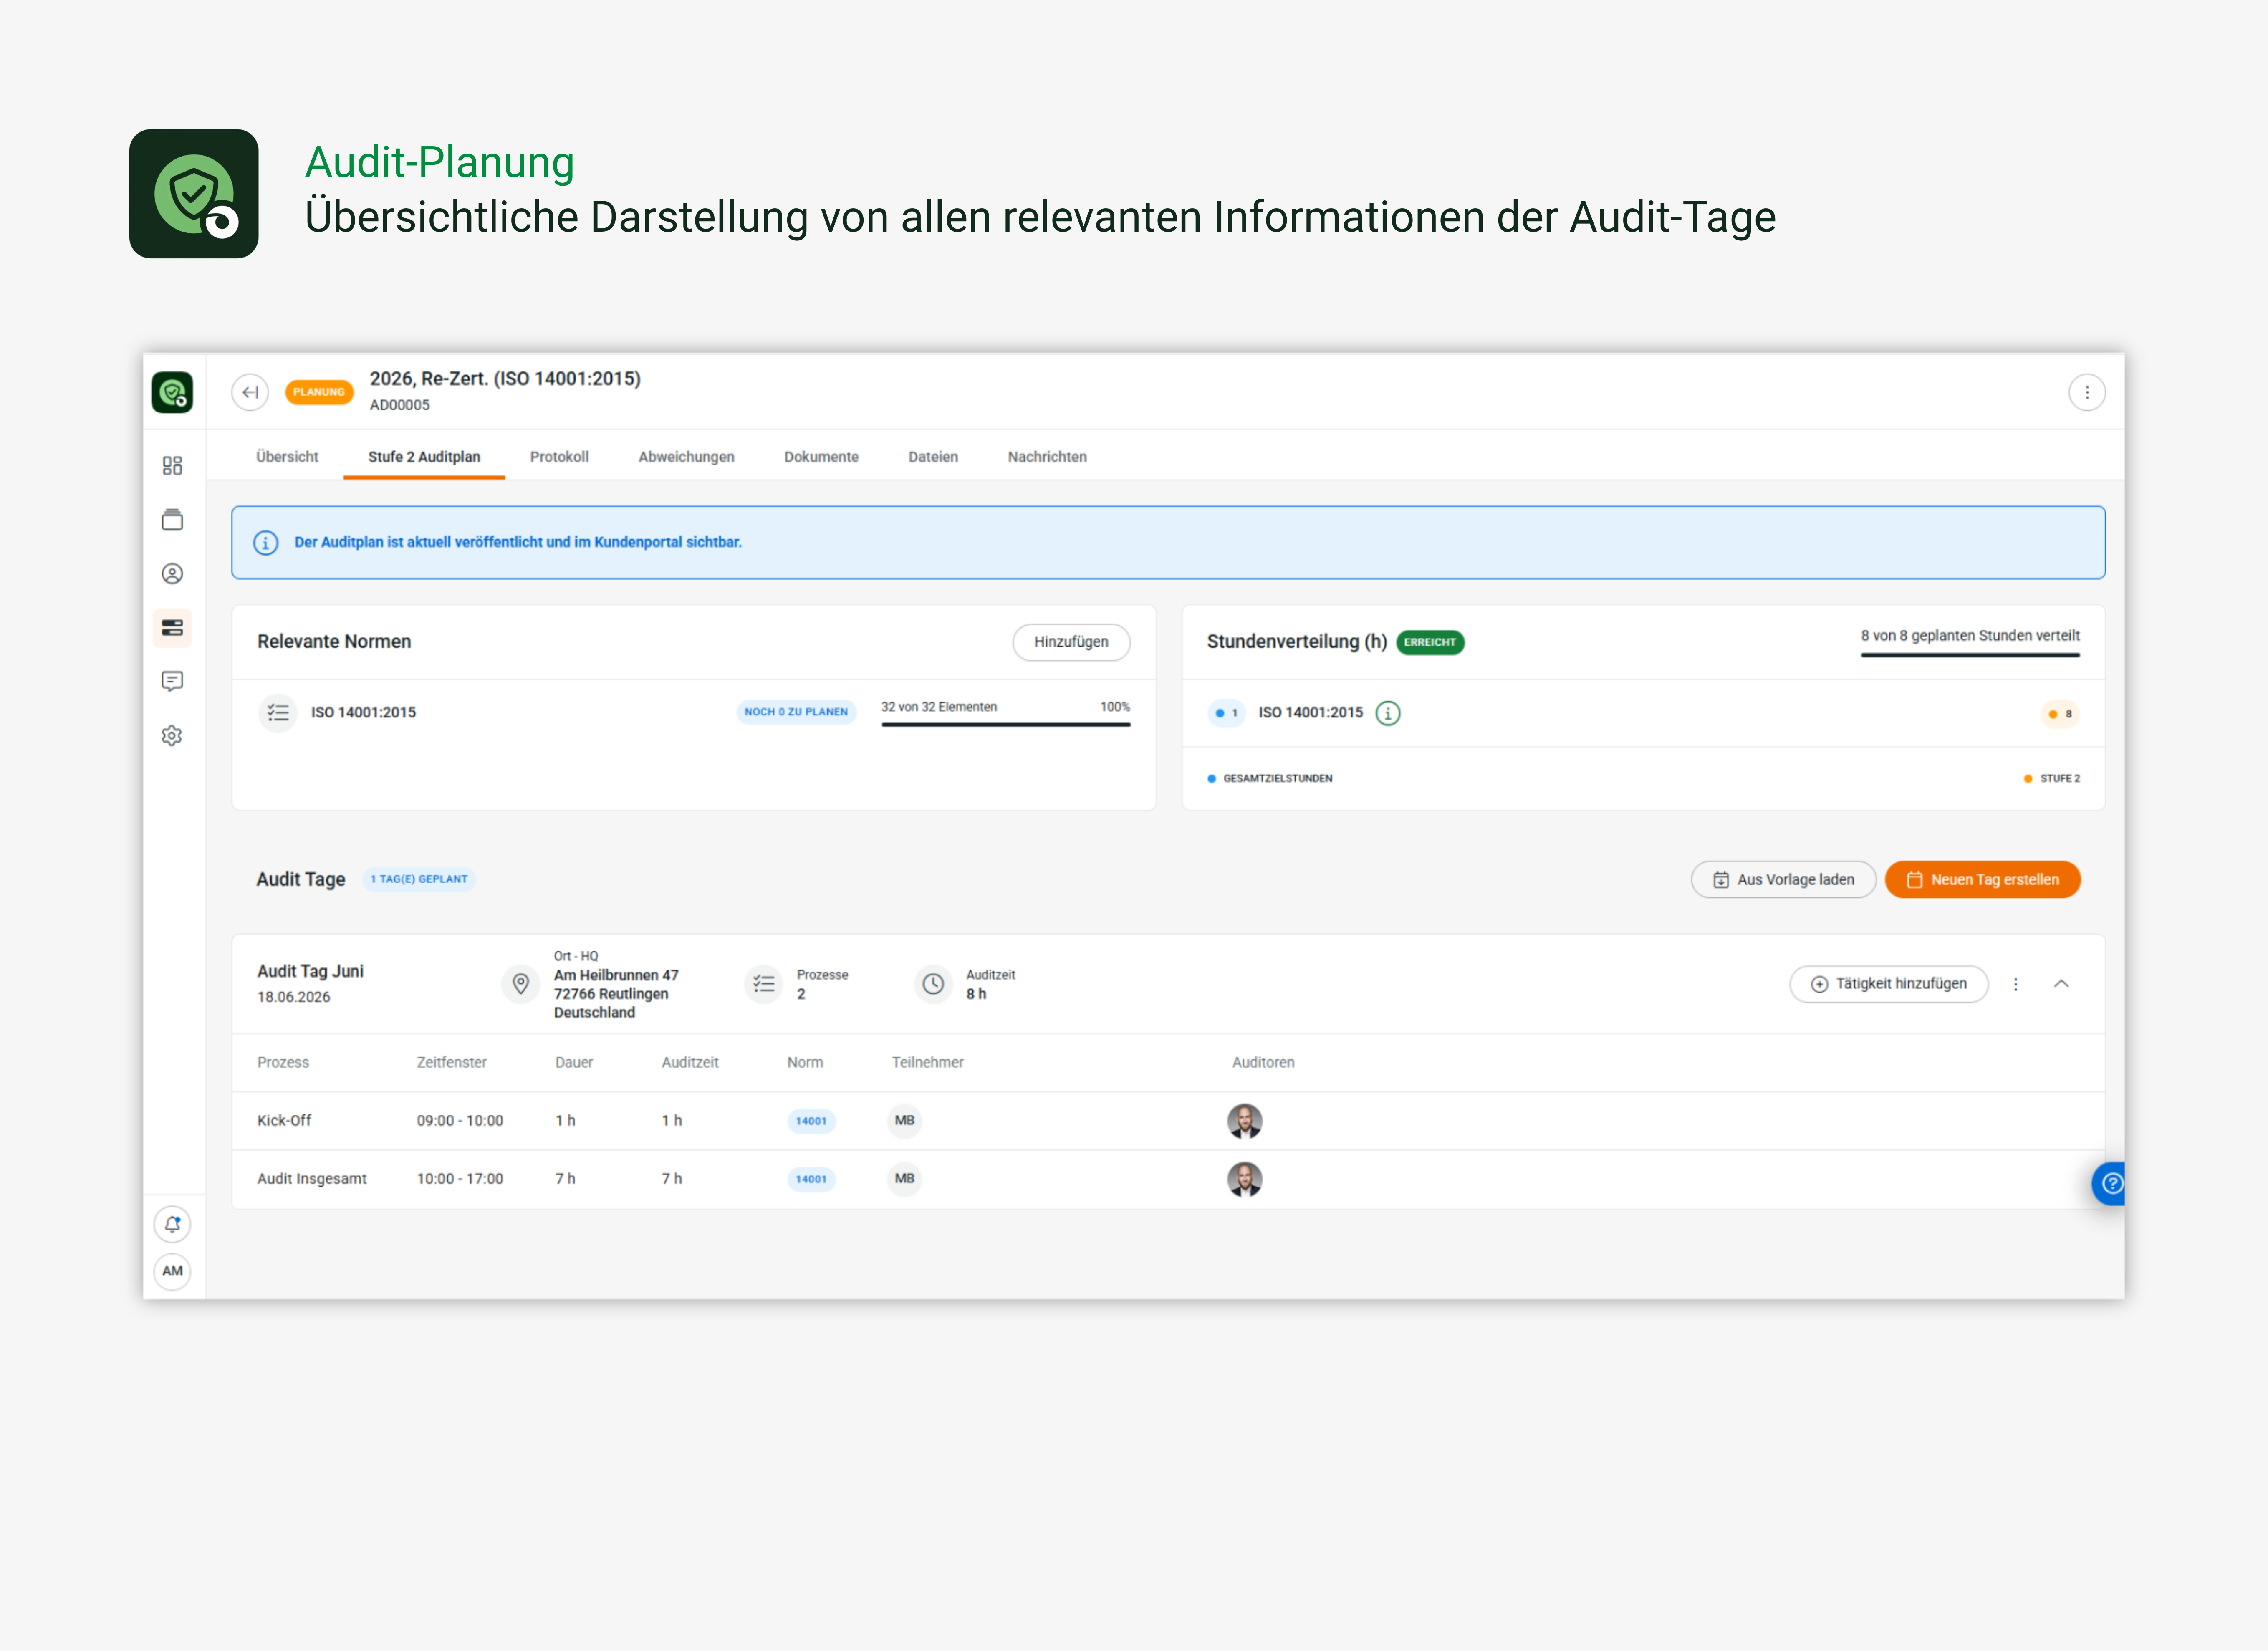2268x1652 pixels.
Task: Click the Auditoren column header
Action: point(1263,1063)
